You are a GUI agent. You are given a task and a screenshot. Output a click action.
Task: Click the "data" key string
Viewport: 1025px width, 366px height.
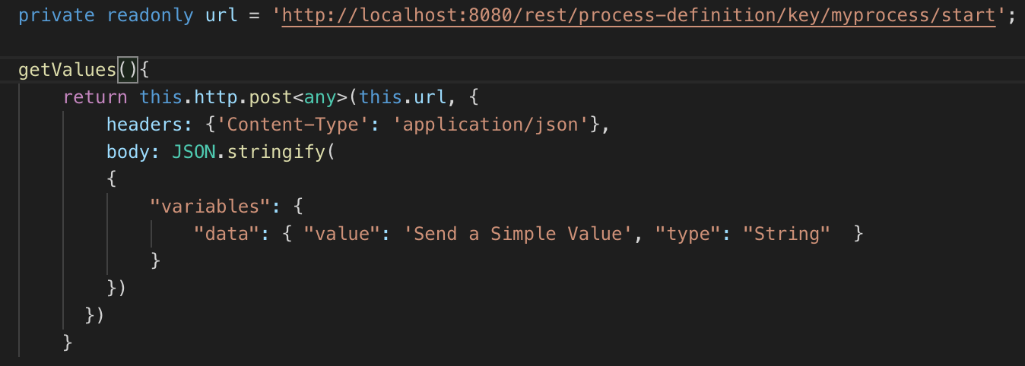[x=227, y=233]
